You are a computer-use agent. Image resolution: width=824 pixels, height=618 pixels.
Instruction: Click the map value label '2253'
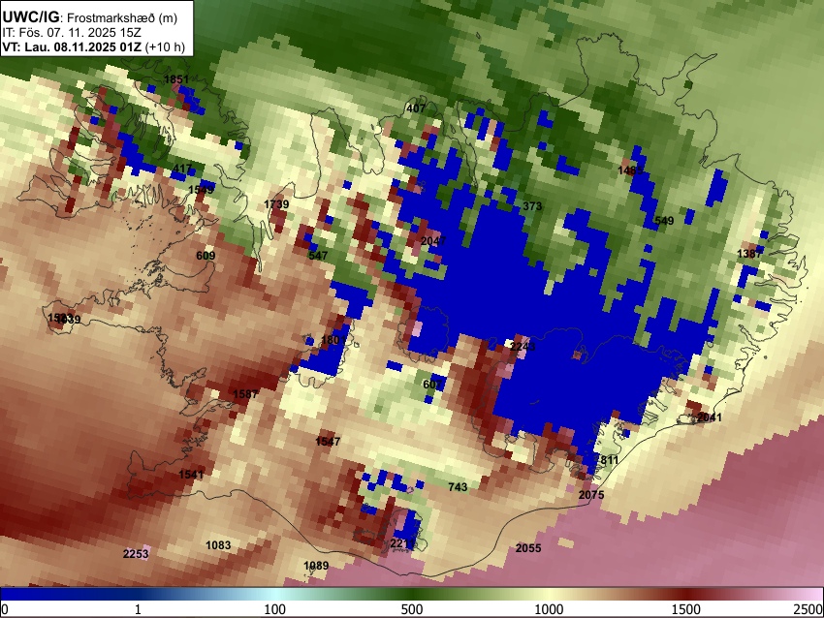(x=136, y=554)
